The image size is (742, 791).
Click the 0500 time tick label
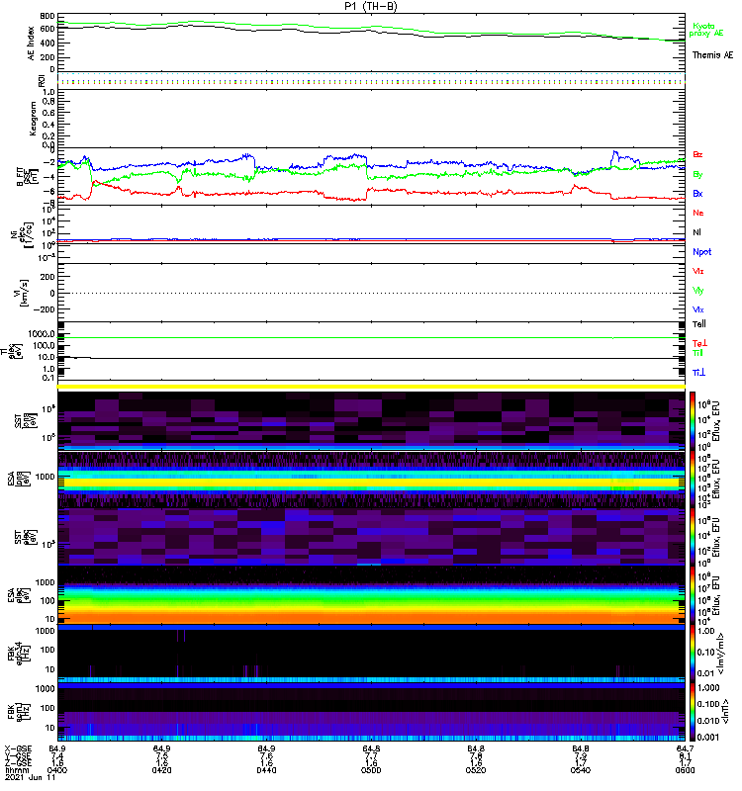coord(371,770)
